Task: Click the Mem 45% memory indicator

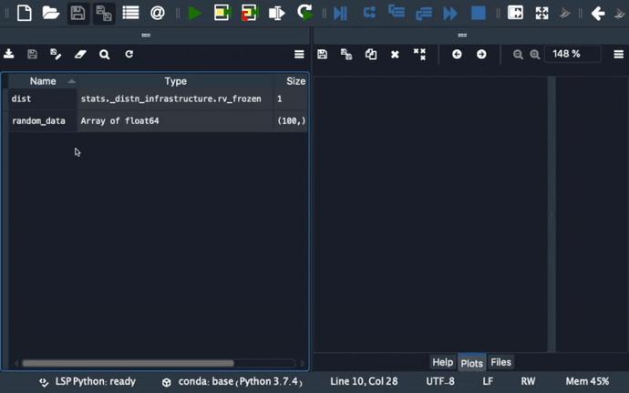Action: 587,381
